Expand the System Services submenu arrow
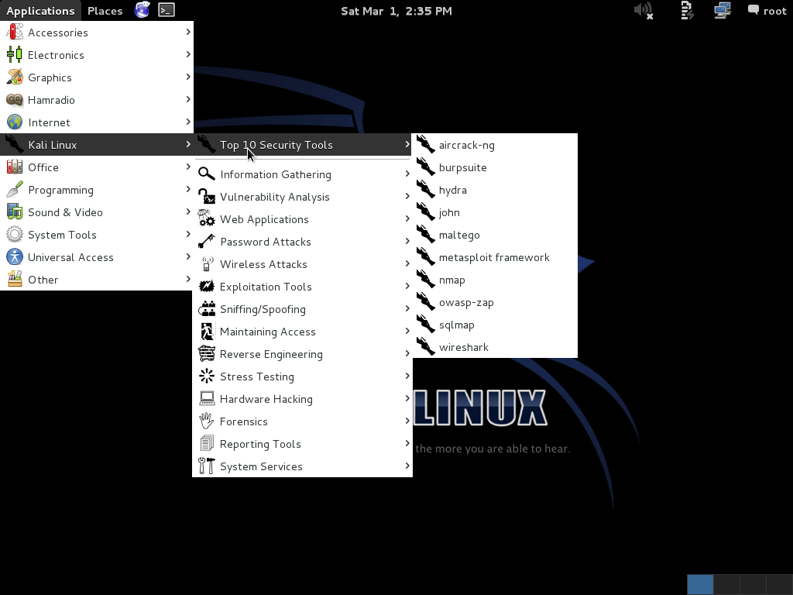The width and height of the screenshot is (793, 595). [407, 466]
